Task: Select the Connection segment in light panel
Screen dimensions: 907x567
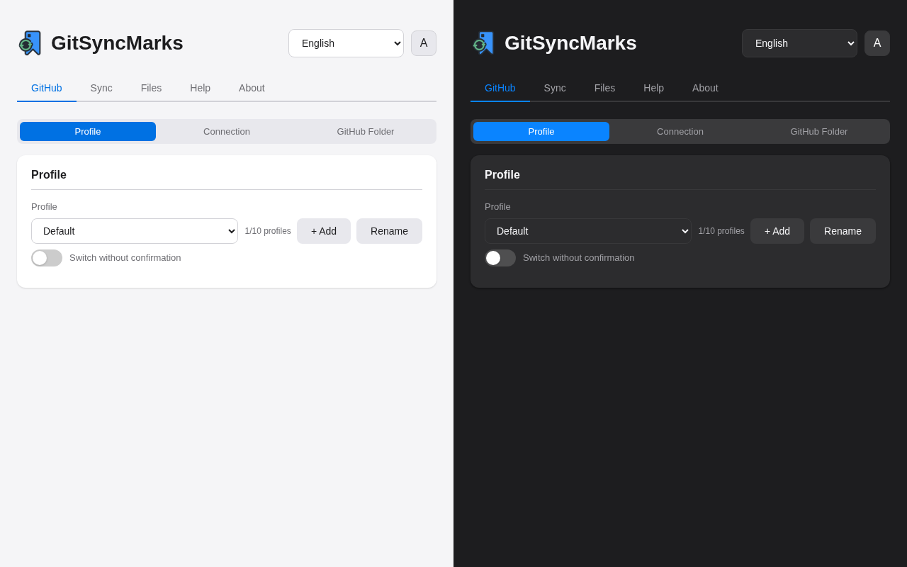Action: click(227, 131)
